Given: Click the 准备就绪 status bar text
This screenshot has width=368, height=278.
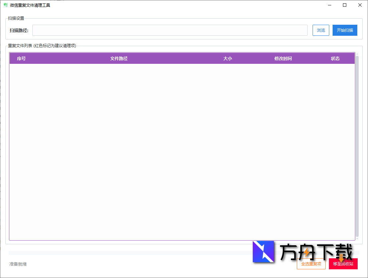Looking at the screenshot, I should (17, 264).
